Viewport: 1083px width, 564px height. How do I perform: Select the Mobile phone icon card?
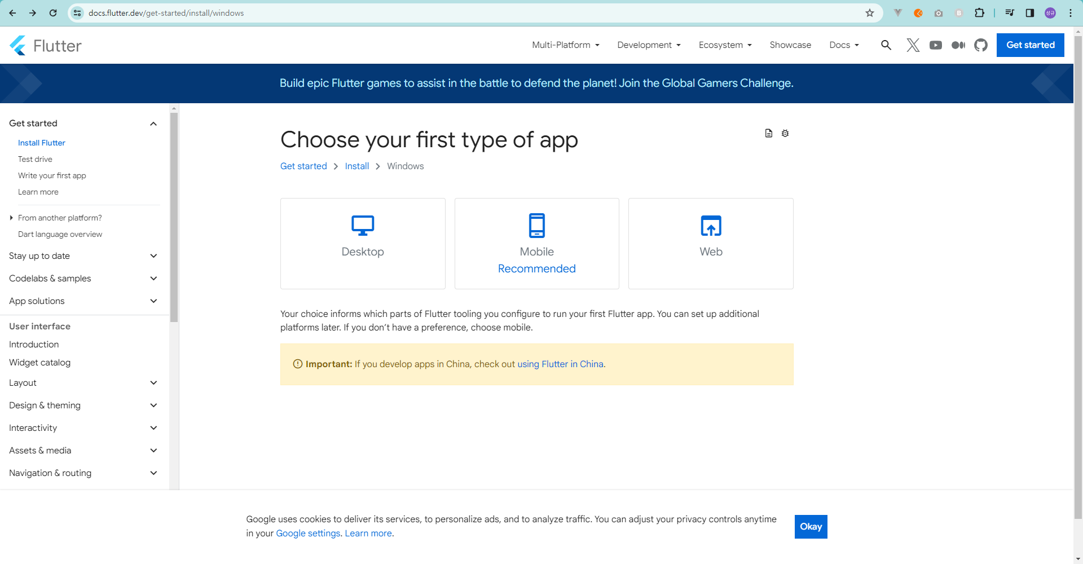coord(537,244)
